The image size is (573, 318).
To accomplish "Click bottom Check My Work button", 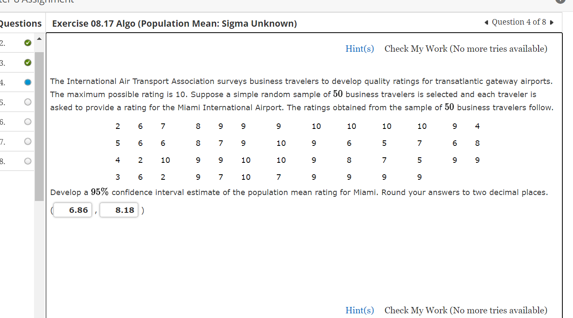I will [x=466, y=310].
